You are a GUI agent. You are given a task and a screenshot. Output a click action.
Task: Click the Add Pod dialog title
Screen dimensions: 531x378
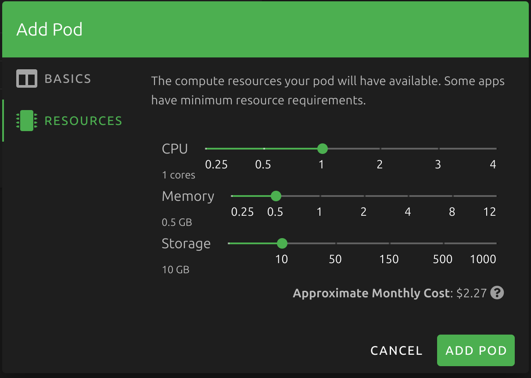(50, 29)
